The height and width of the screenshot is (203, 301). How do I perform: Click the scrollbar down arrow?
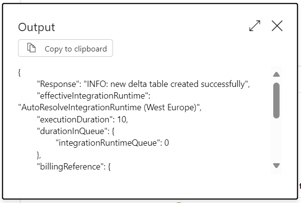click(x=276, y=166)
